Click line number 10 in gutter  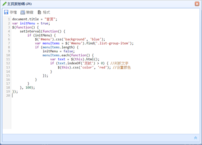click(x=8, y=55)
